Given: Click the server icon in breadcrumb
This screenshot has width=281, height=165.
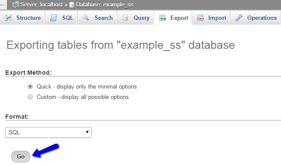Looking at the screenshot, I should [x=16, y=5].
